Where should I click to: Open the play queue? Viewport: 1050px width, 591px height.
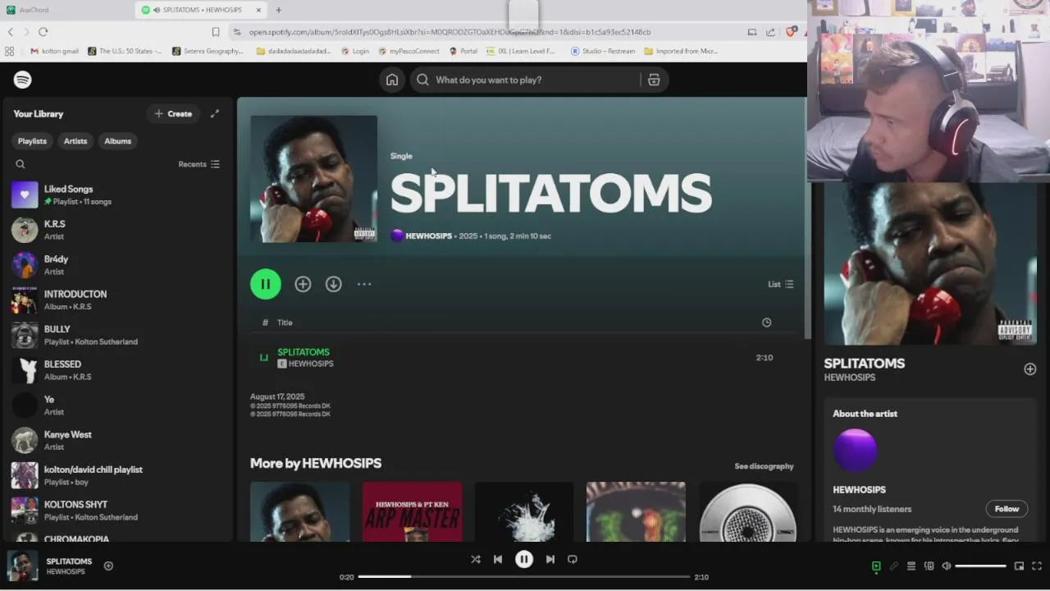tap(911, 566)
